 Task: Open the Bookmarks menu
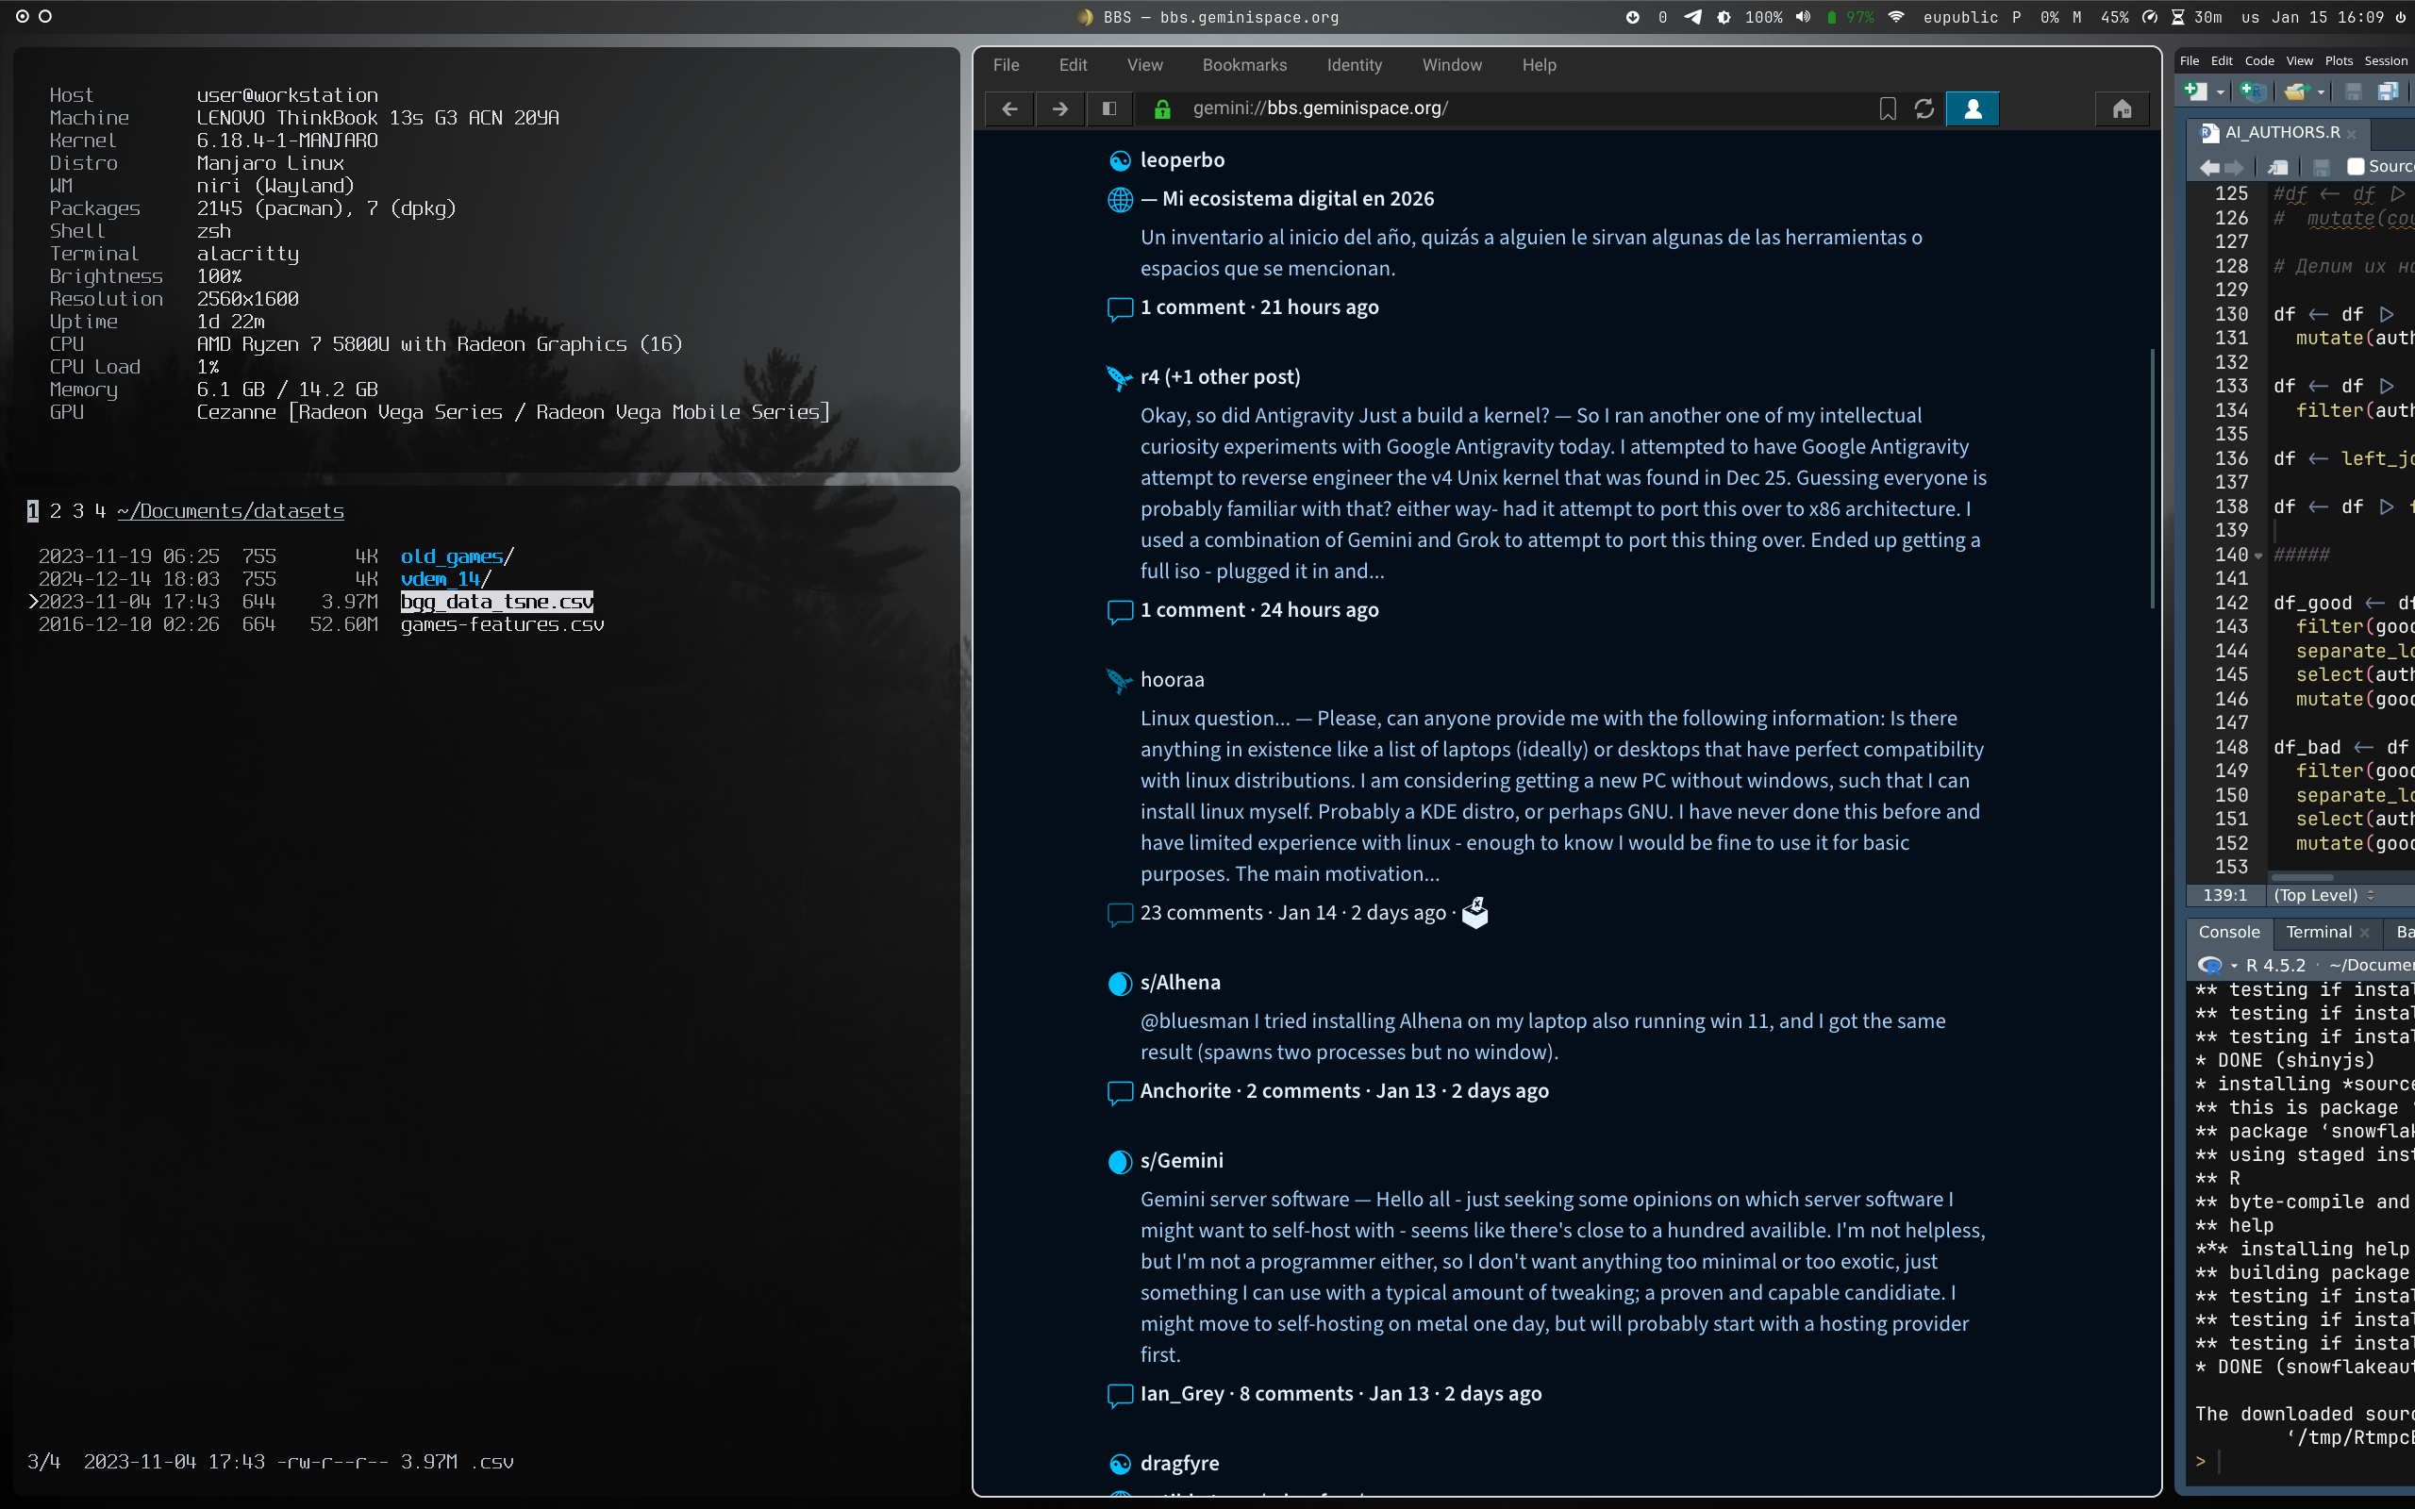[x=1243, y=65]
